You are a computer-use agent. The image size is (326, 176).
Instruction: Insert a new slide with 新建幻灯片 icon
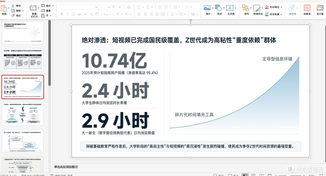coord(33,8)
